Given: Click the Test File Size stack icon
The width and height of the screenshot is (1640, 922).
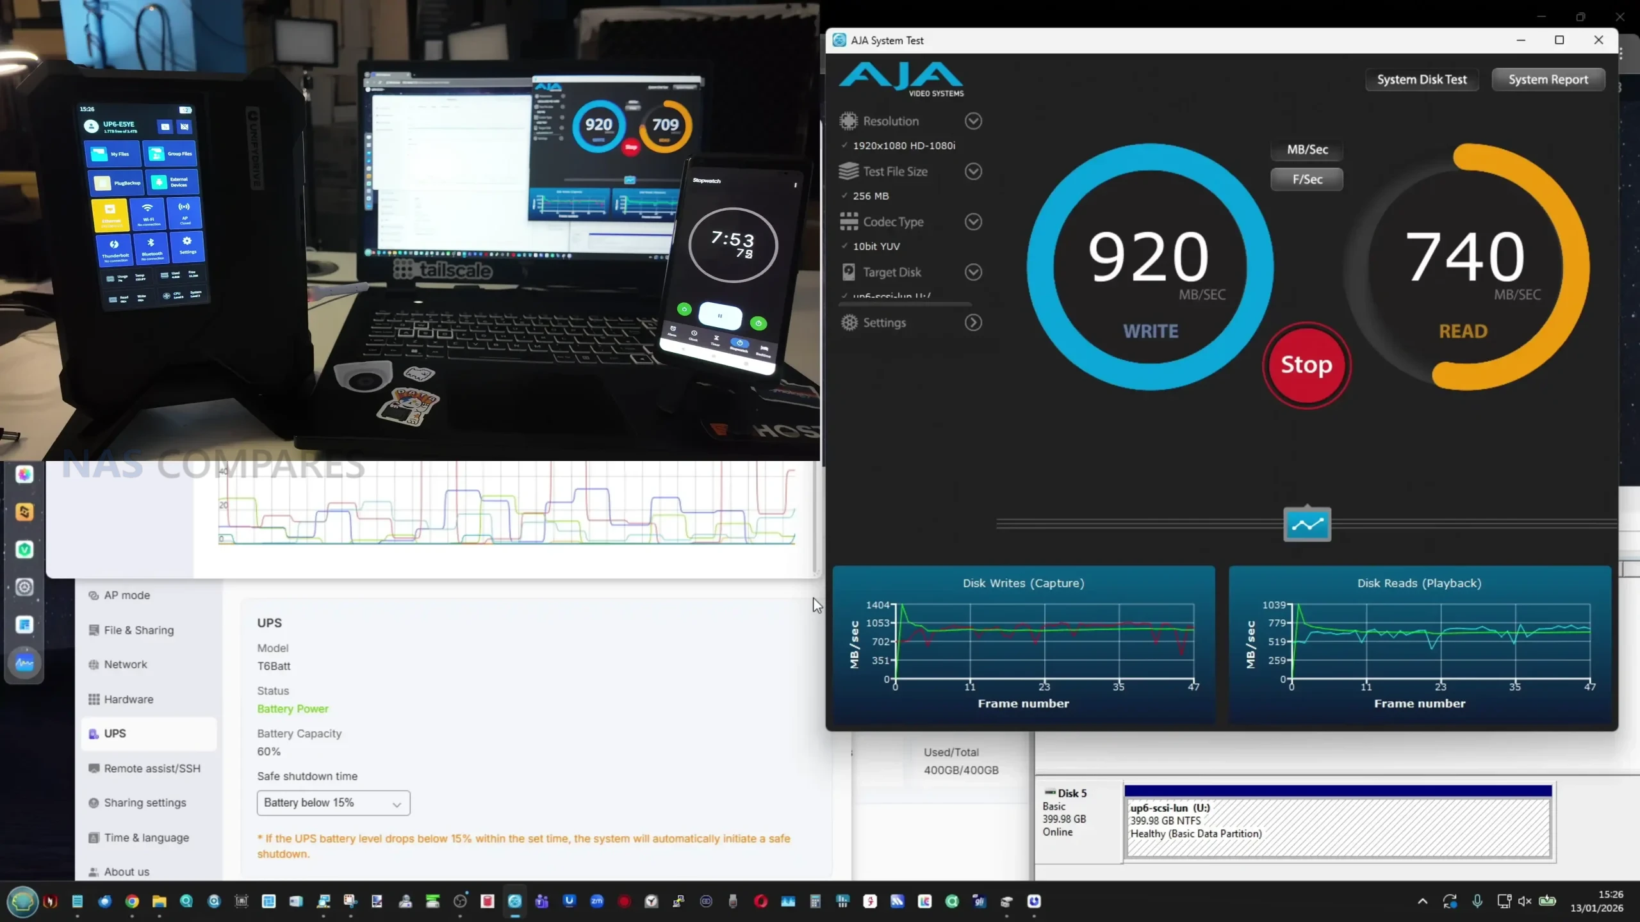Looking at the screenshot, I should click(x=849, y=171).
